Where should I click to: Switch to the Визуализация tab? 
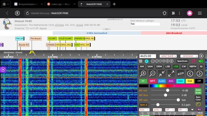[x=28, y=4]
